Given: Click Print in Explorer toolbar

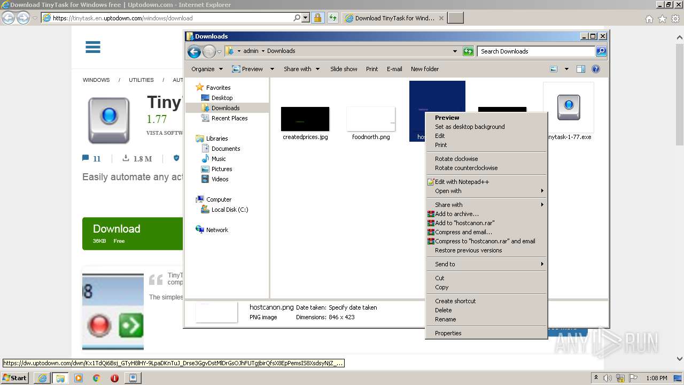Looking at the screenshot, I should (x=372, y=69).
